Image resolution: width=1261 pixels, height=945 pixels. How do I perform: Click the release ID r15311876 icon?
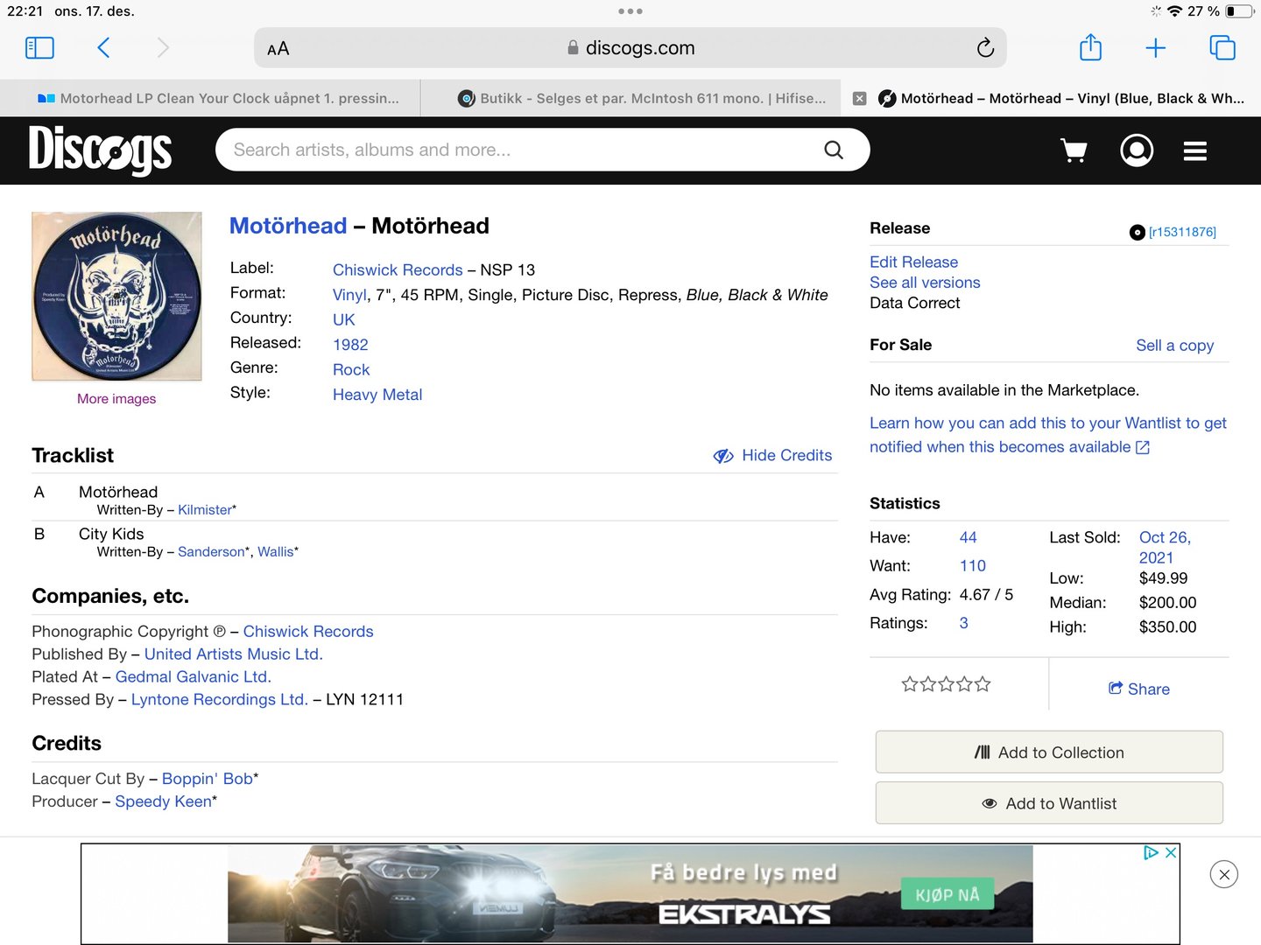[1138, 232]
